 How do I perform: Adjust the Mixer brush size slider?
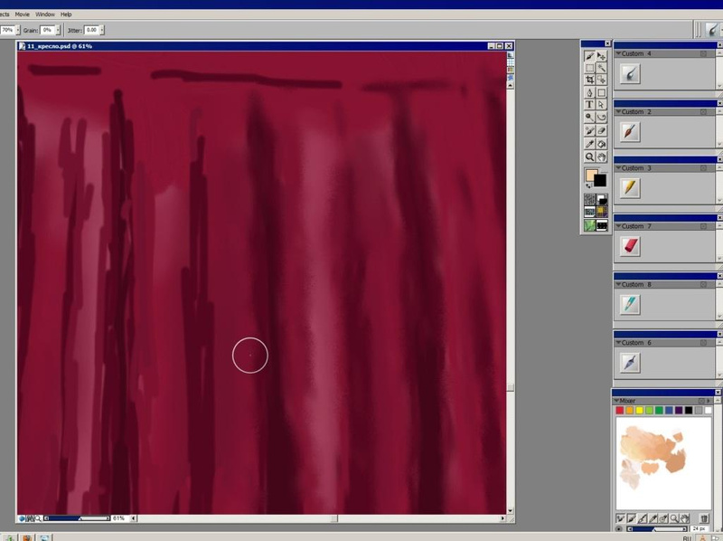pos(657,529)
